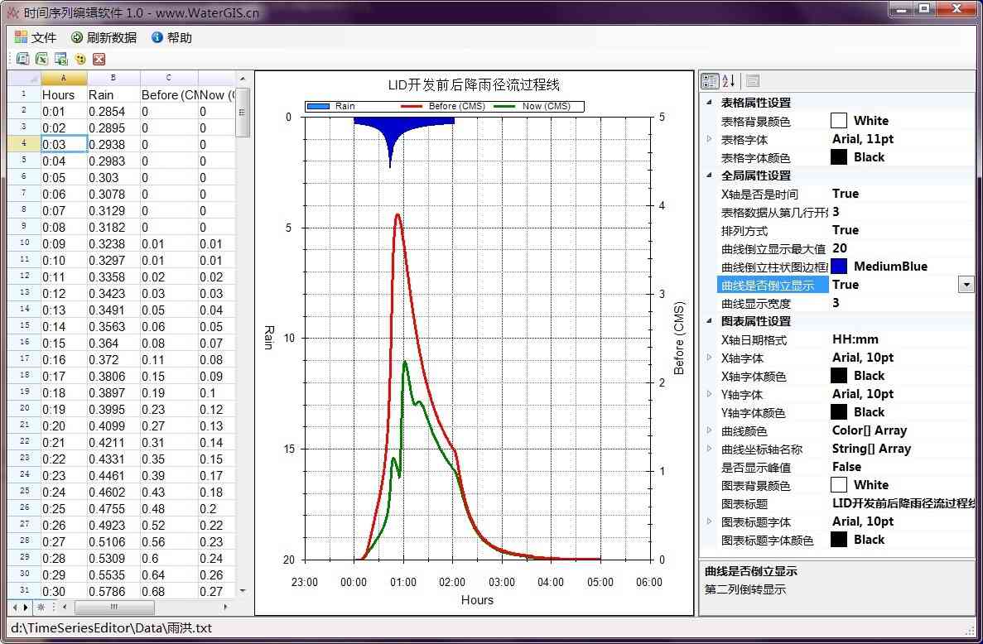This screenshot has width=983, height=644.
Task: Click the horizontal scroll right arrow under spreadsheet
Action: [226, 607]
